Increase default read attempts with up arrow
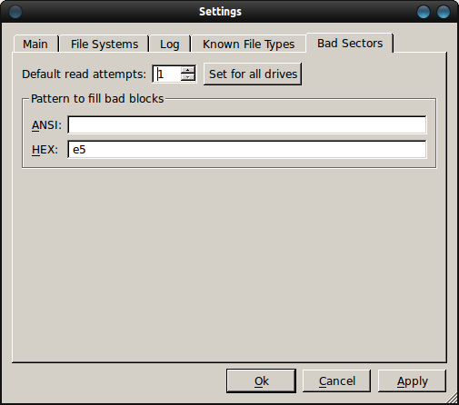This screenshot has height=405, width=459. (188, 70)
